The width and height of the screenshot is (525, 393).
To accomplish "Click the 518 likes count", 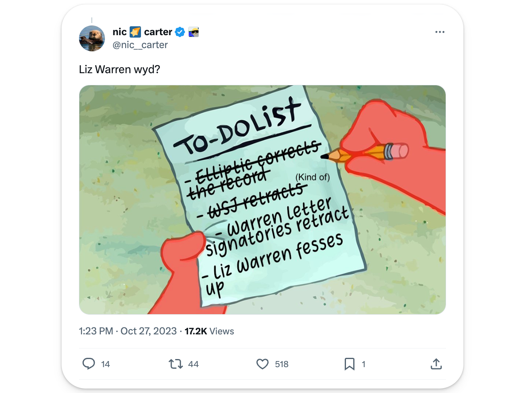I will click(x=282, y=364).
